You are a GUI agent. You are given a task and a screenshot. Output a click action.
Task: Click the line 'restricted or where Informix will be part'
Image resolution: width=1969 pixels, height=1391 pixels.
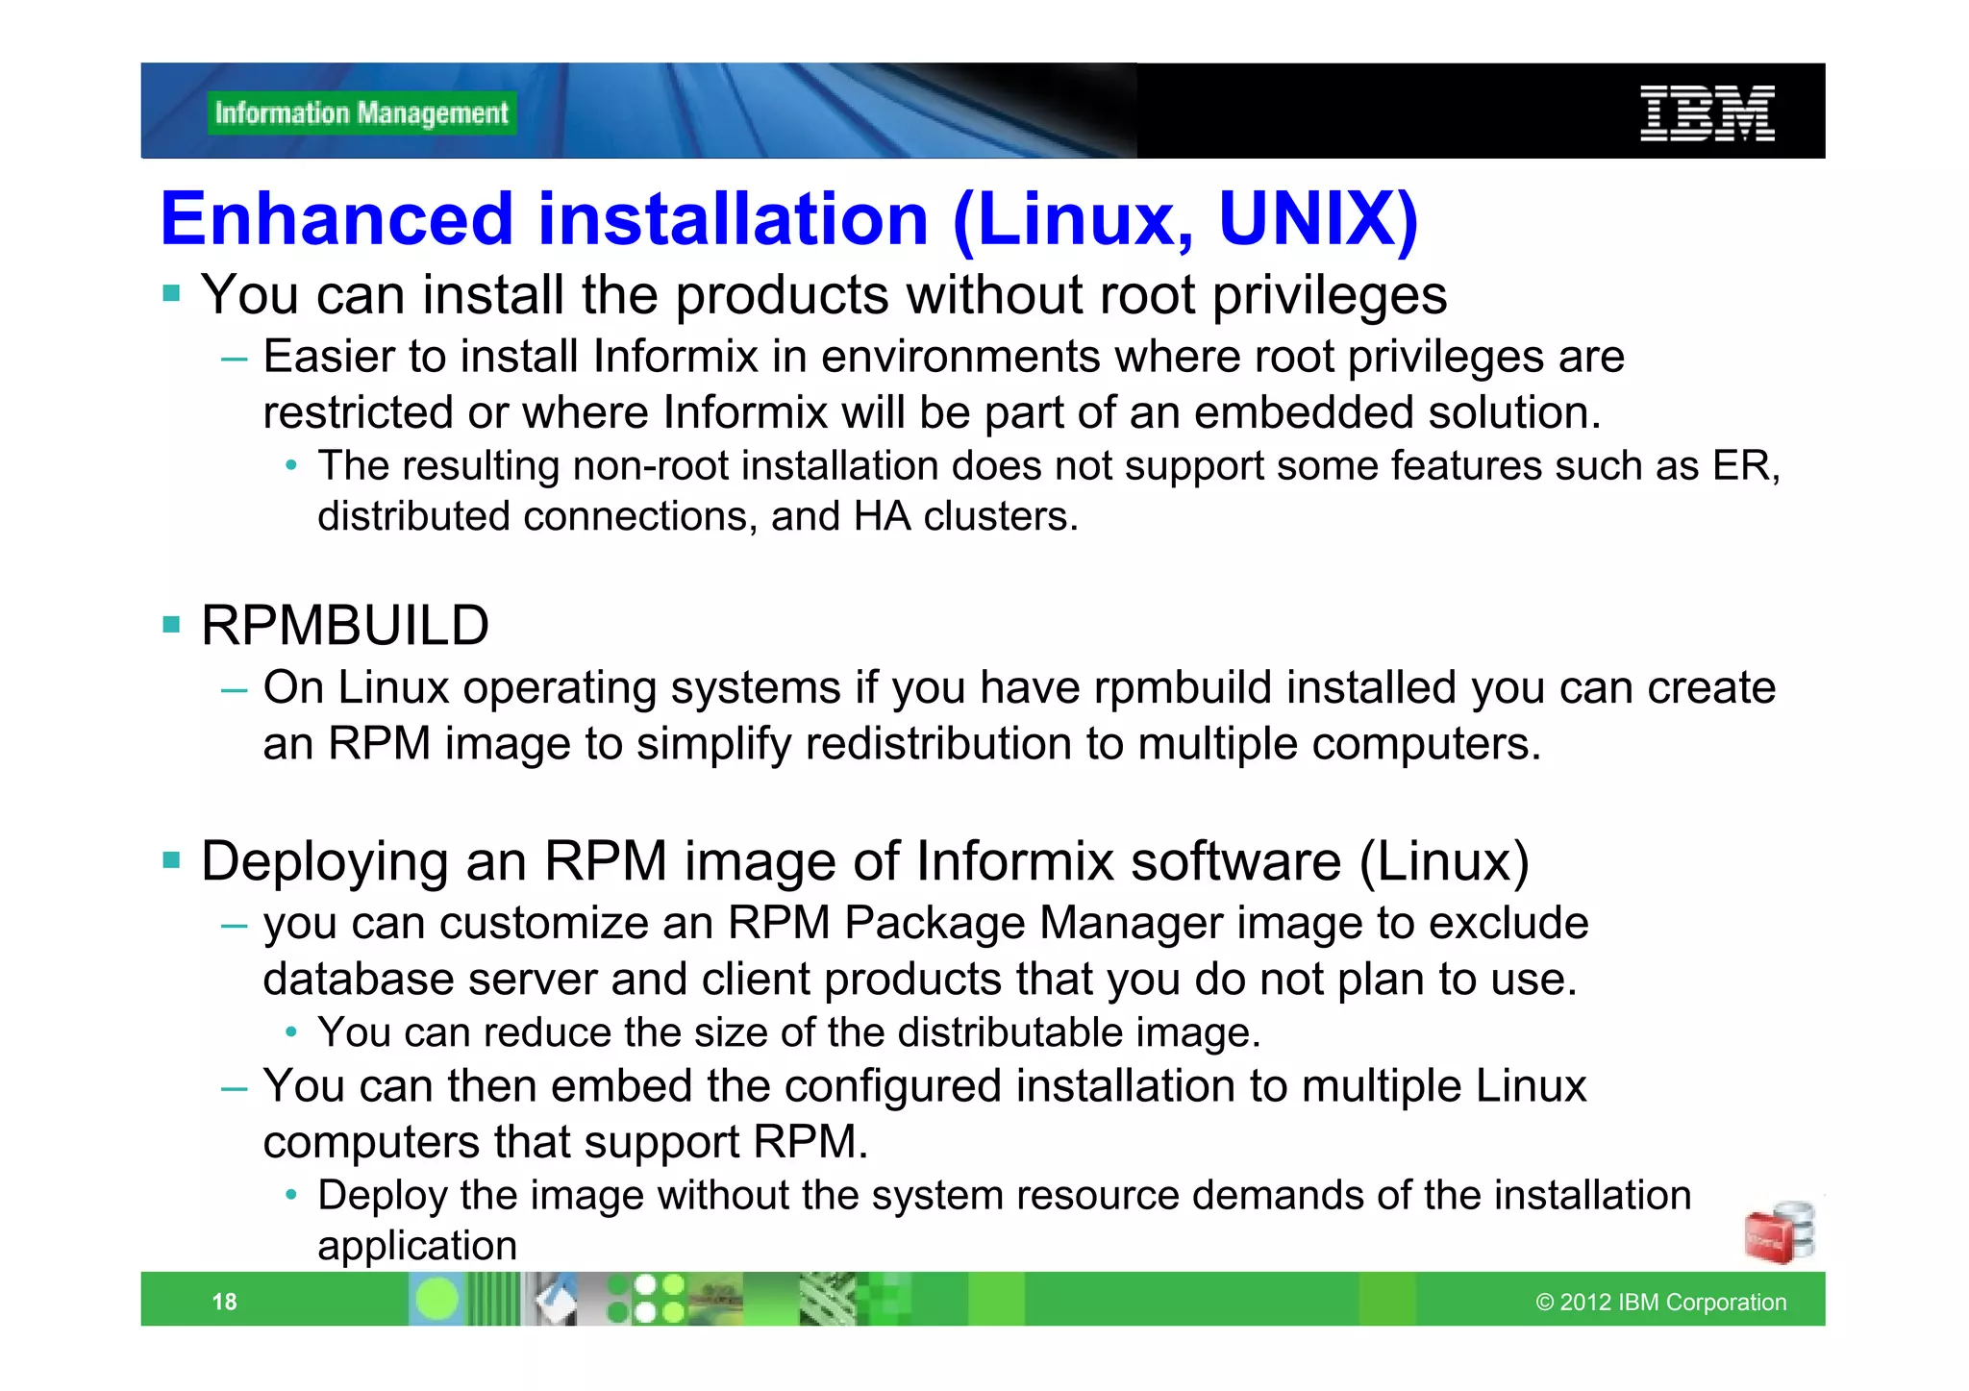(x=933, y=413)
